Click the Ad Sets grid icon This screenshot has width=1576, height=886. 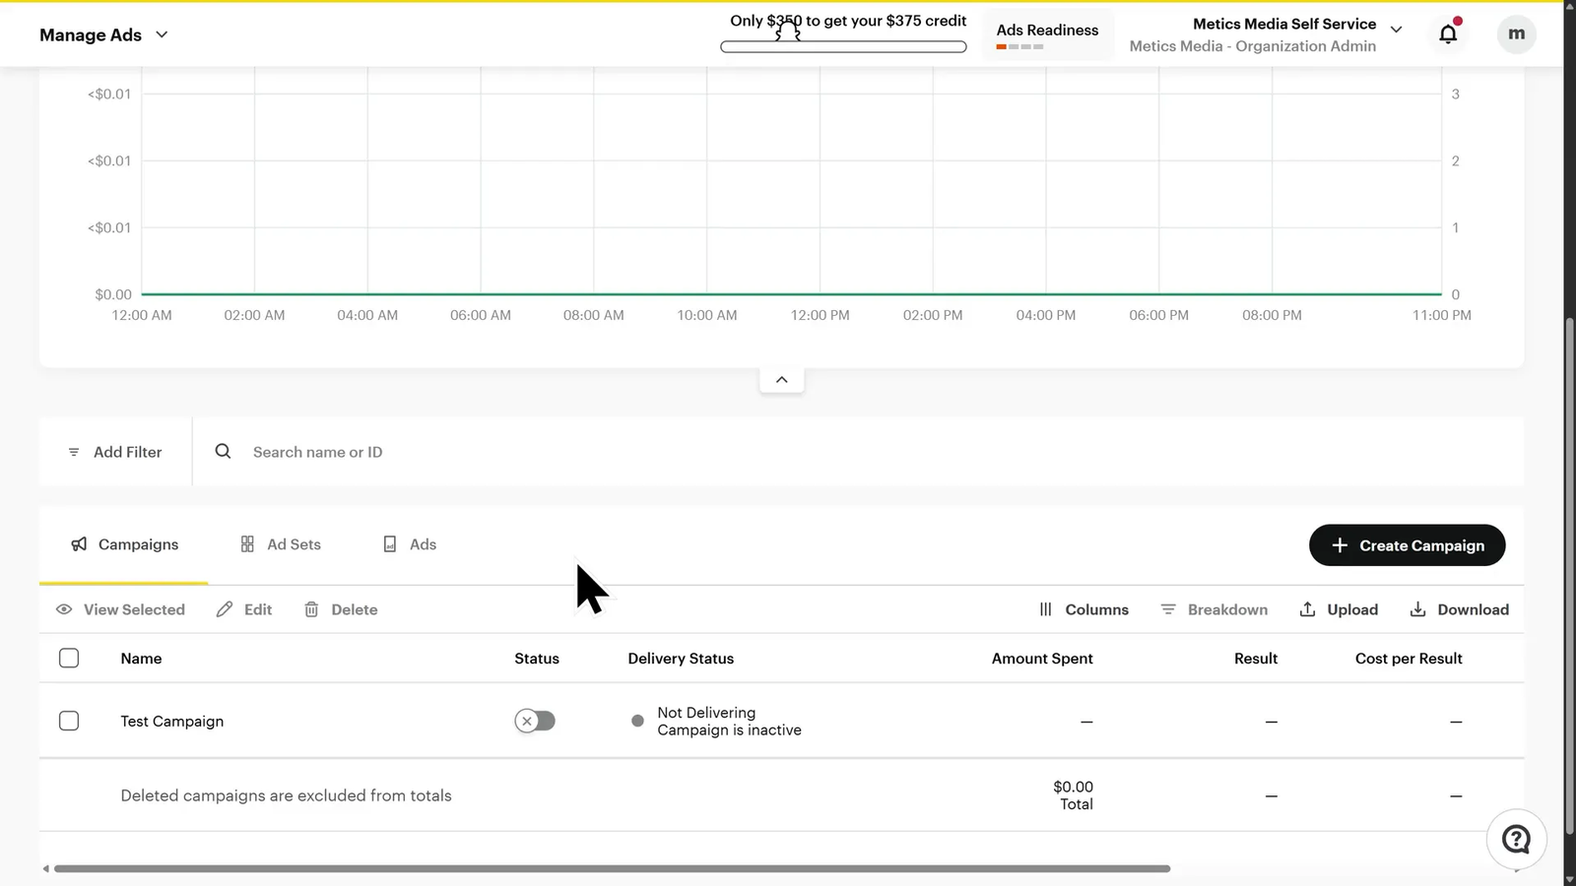coord(247,544)
